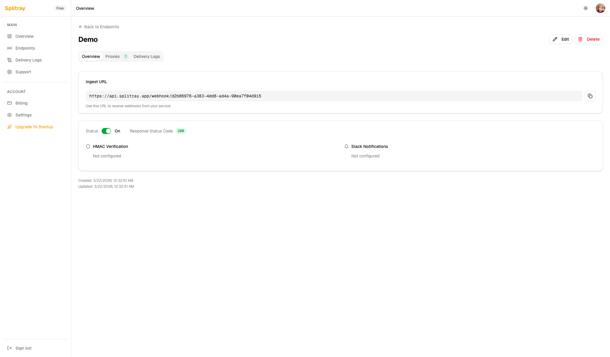The width and height of the screenshot is (610, 357).
Task: Click the Support lifebuoy icon
Action: tap(9, 72)
